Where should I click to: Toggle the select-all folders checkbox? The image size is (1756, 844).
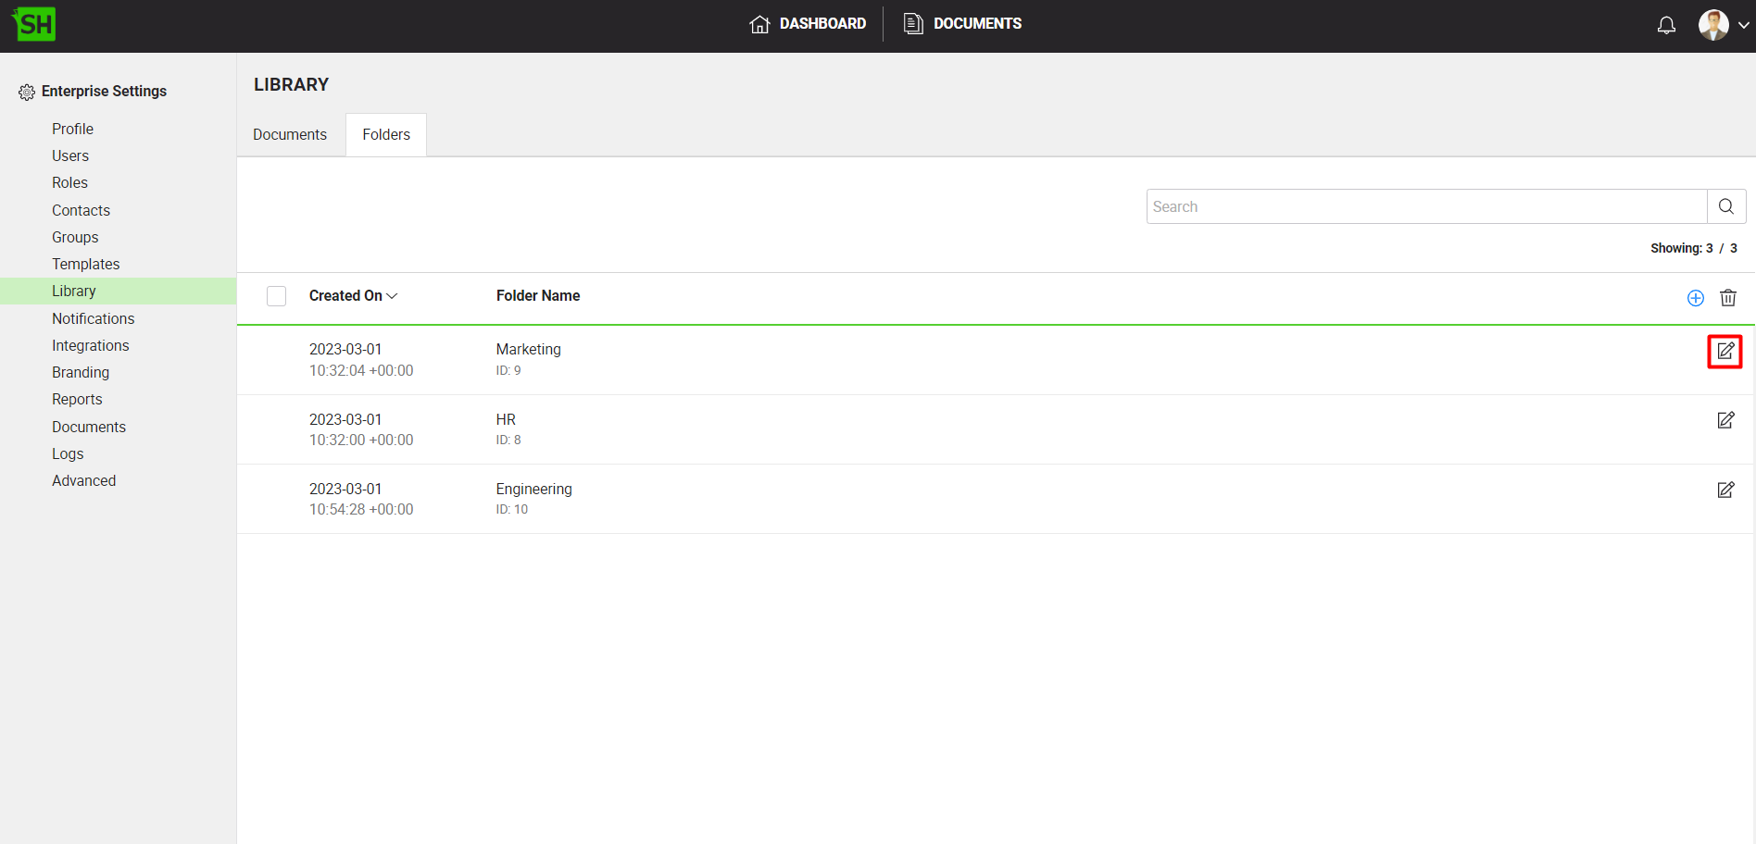pyautogui.click(x=276, y=296)
